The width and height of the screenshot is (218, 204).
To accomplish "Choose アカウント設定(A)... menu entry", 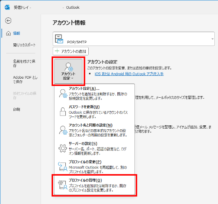I will [x=94, y=93].
